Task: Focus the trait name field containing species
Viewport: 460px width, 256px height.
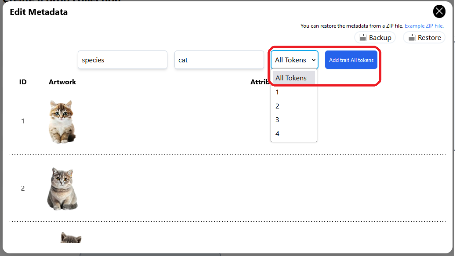Action: (x=122, y=60)
